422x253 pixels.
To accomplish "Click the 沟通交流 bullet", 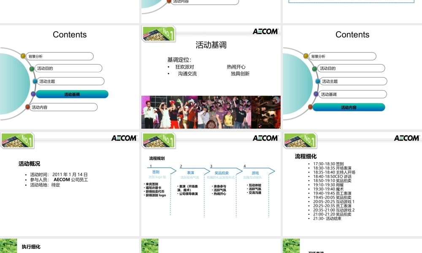I will pos(187,73).
